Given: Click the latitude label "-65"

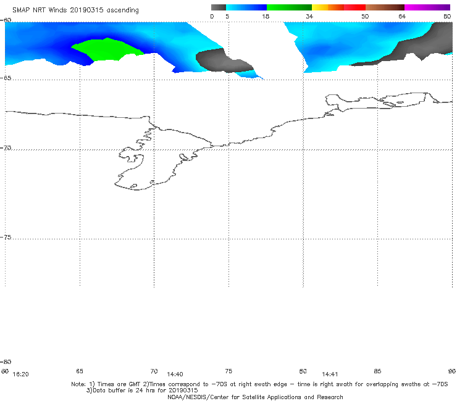Looking at the screenshot, I should click(6, 78).
